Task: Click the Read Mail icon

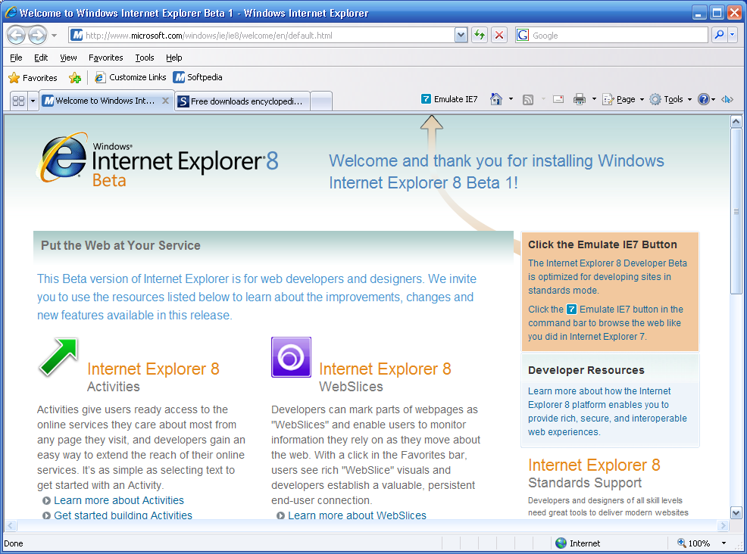Action: [558, 98]
